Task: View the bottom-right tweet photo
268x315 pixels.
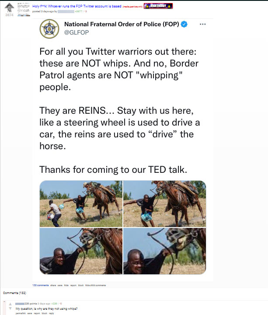Action: [164, 251]
